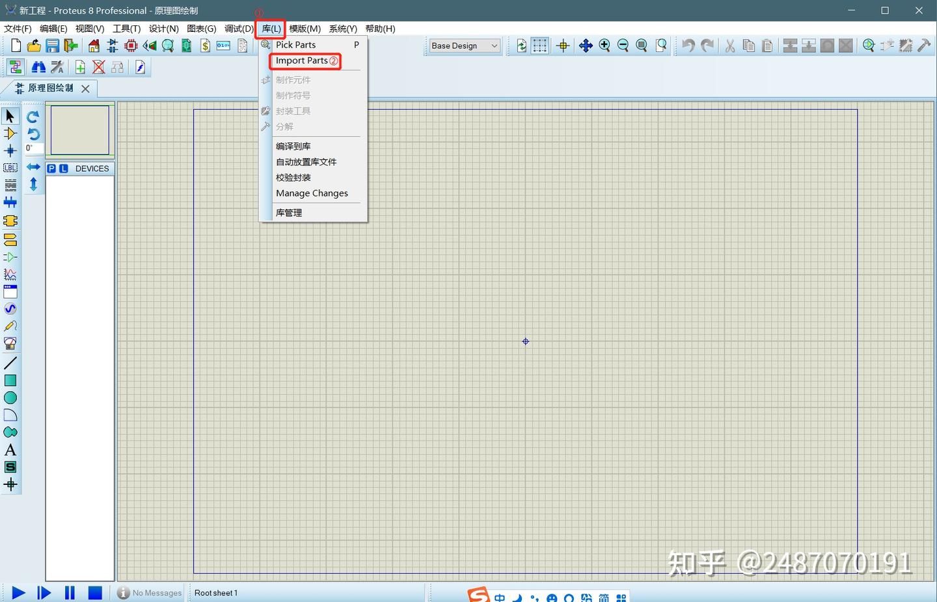The height and width of the screenshot is (602, 937).
Task: Click the Rotate Anti-Clockwise icon
Action: [x=33, y=134]
